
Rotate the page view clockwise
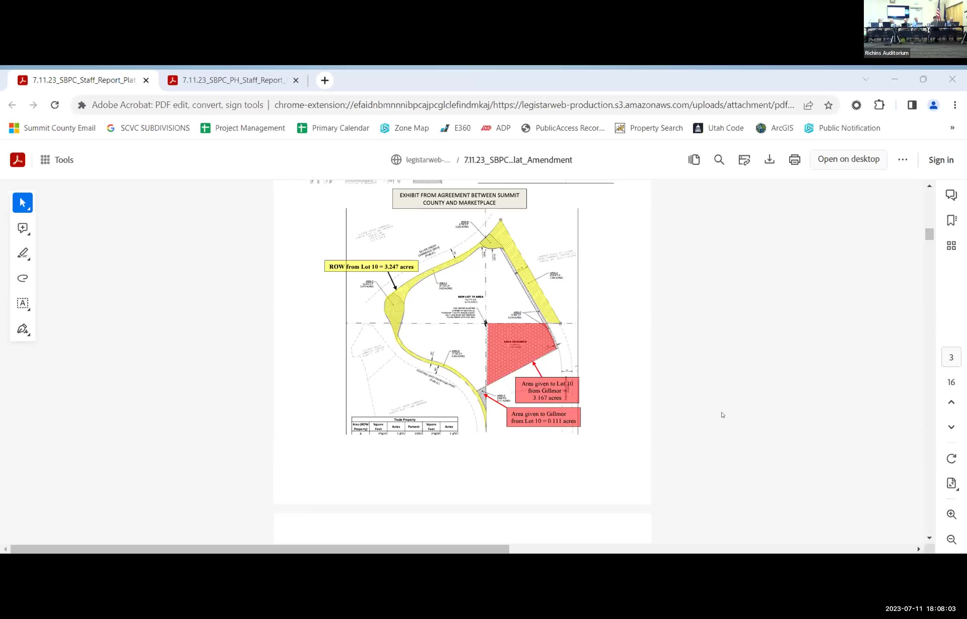pos(951,459)
